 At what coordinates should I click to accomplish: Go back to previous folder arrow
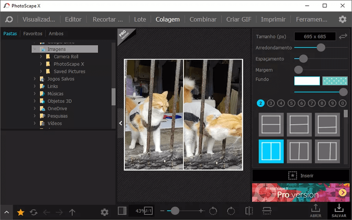pyautogui.click(x=47, y=212)
